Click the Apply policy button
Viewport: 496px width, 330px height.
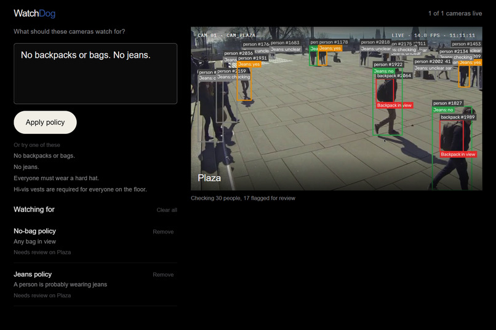[x=46, y=122]
